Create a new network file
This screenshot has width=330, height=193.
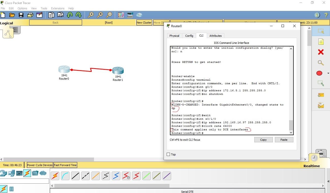[3, 15]
